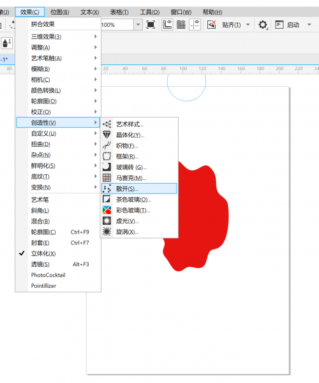
Task: Toggle the show rulers icon
Action: (167, 25)
